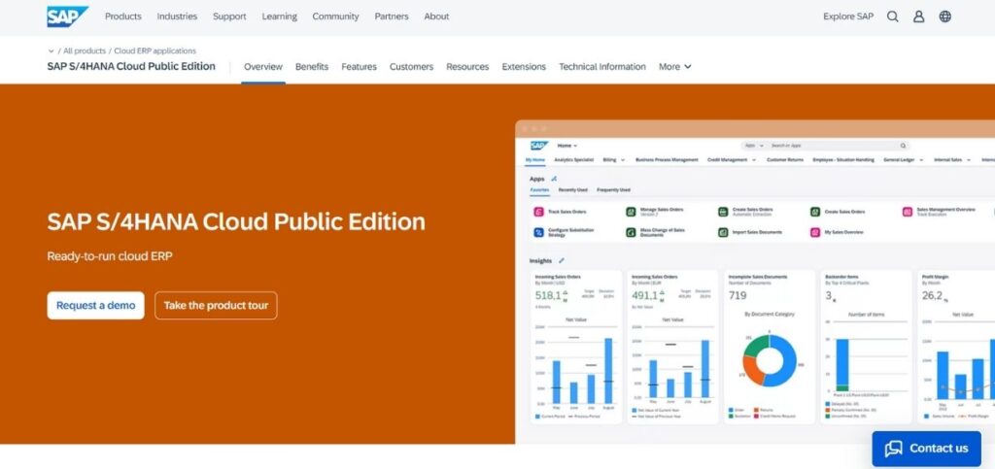The height and width of the screenshot is (469, 995).
Task: Click the Explore SAP link
Action: click(x=847, y=17)
